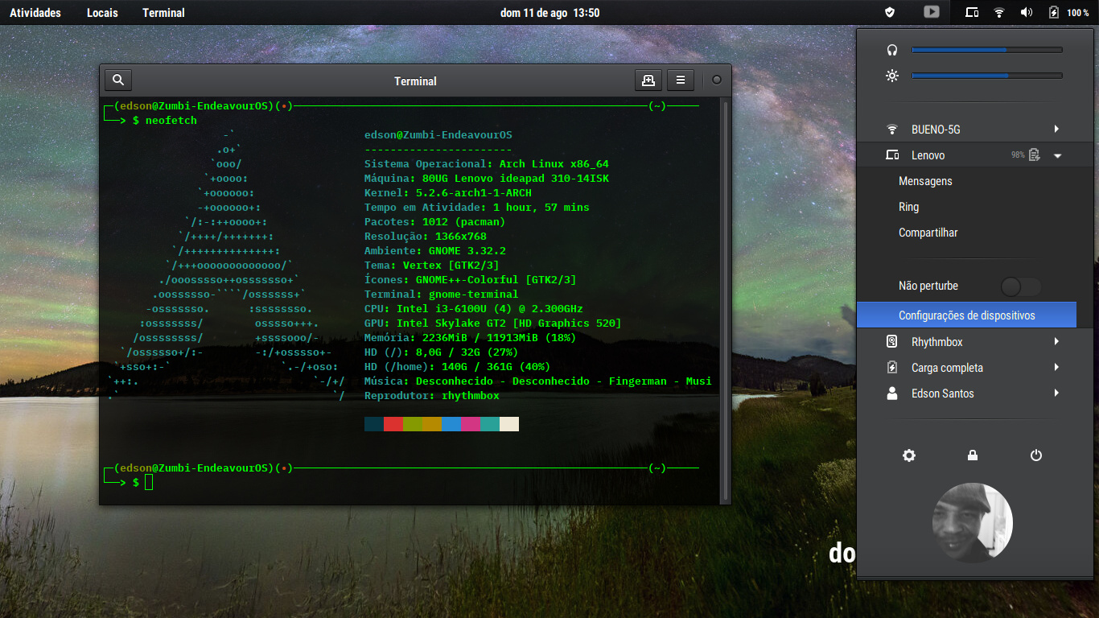
Task: Click the Rhythmbox speaker icon
Action: click(892, 342)
